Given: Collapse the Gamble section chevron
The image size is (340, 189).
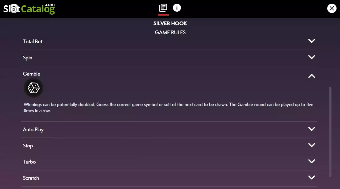Looking at the screenshot, I should click(x=312, y=76).
